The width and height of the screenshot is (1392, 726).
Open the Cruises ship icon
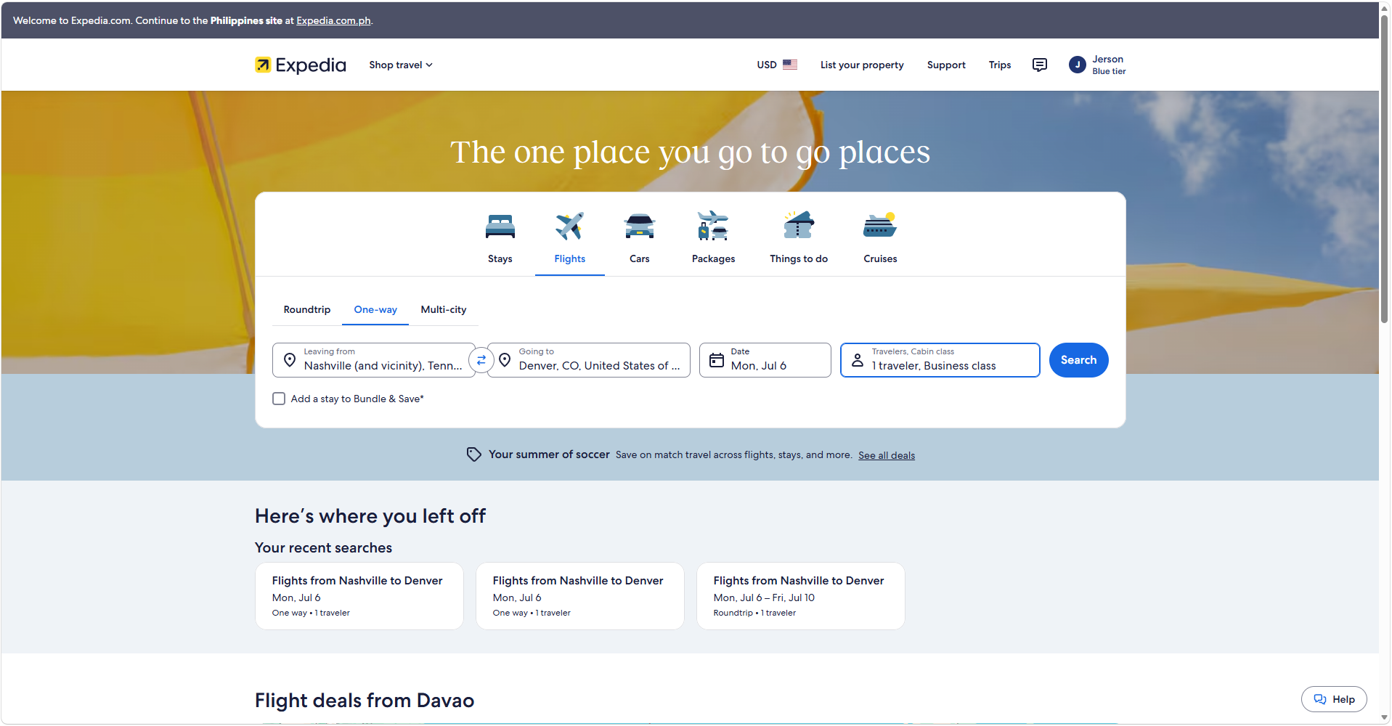(x=880, y=226)
